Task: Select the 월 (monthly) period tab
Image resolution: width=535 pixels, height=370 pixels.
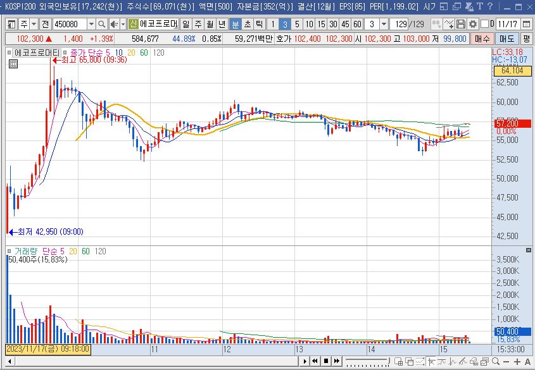Action: click(x=210, y=24)
